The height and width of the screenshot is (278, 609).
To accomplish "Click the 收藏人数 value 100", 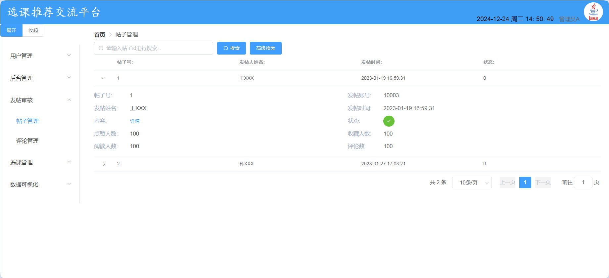I will [x=388, y=134].
